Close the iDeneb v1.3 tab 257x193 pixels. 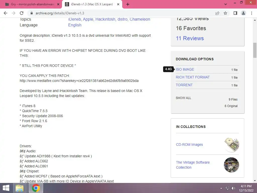(118, 5)
